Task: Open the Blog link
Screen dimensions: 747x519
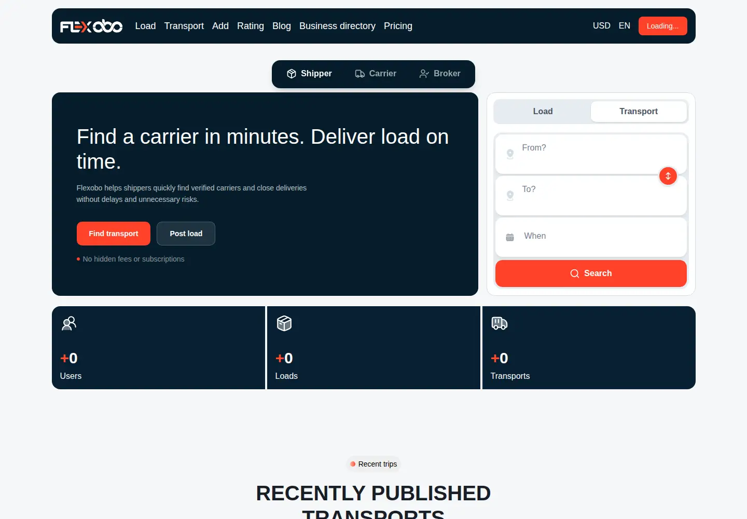Action: point(282,26)
